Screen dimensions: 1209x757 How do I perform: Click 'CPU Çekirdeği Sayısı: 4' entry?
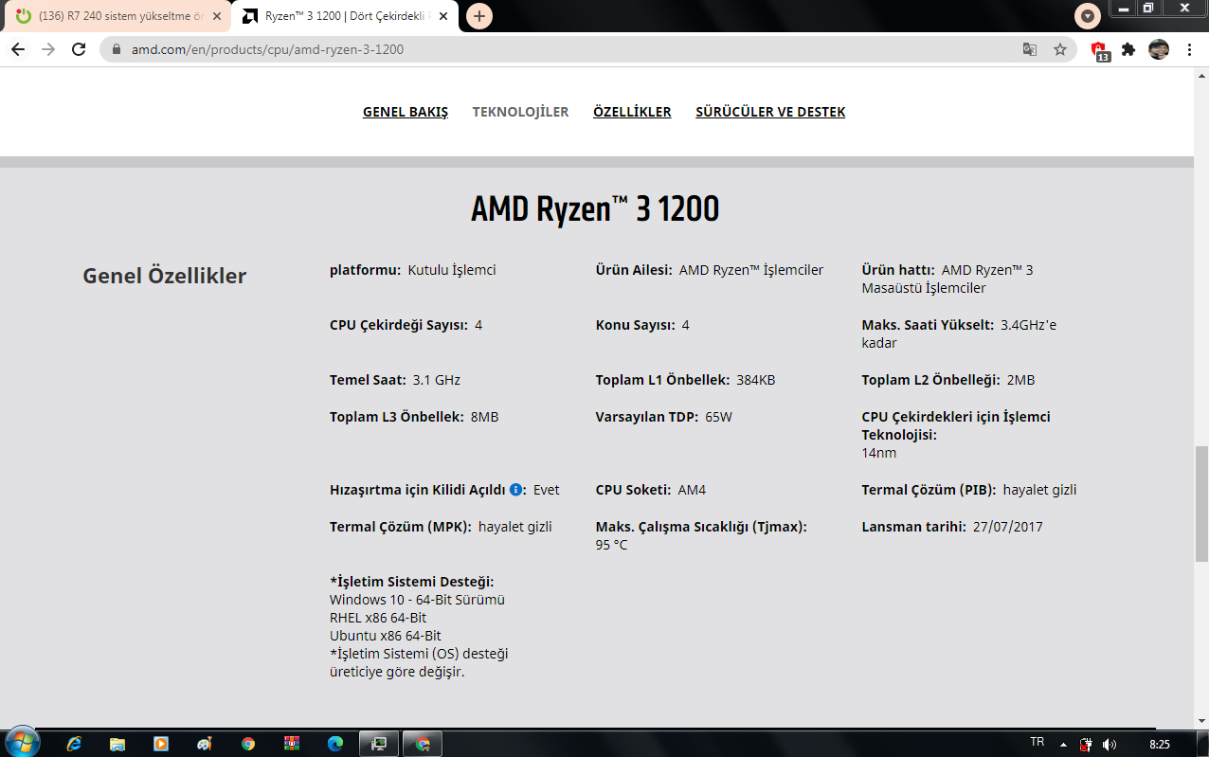[406, 325]
